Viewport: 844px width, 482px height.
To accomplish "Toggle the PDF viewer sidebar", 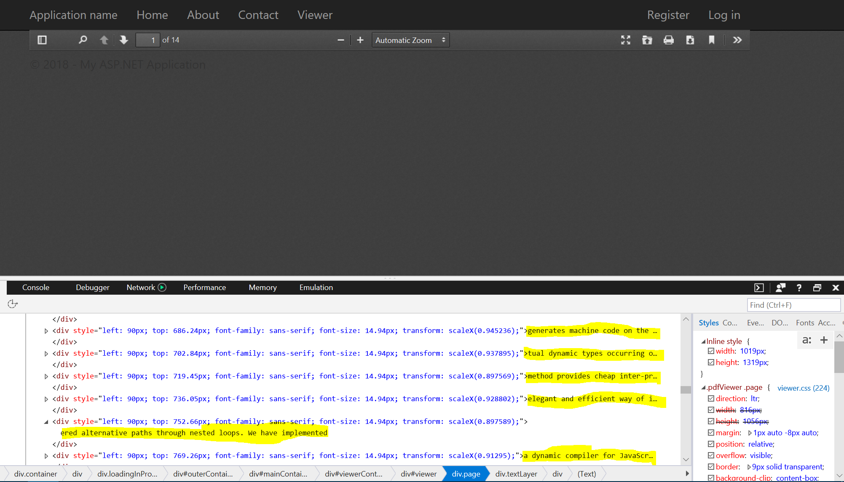I will 42,40.
